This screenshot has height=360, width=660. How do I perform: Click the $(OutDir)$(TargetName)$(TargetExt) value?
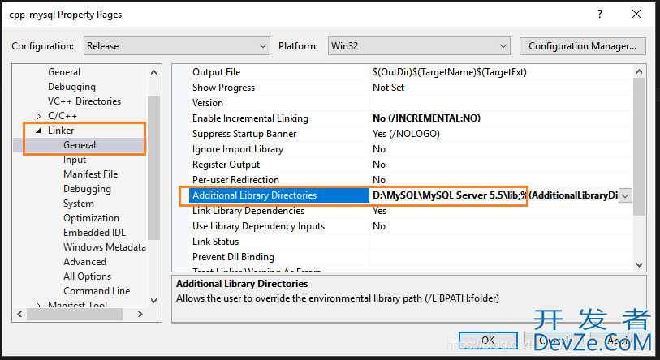click(x=450, y=72)
